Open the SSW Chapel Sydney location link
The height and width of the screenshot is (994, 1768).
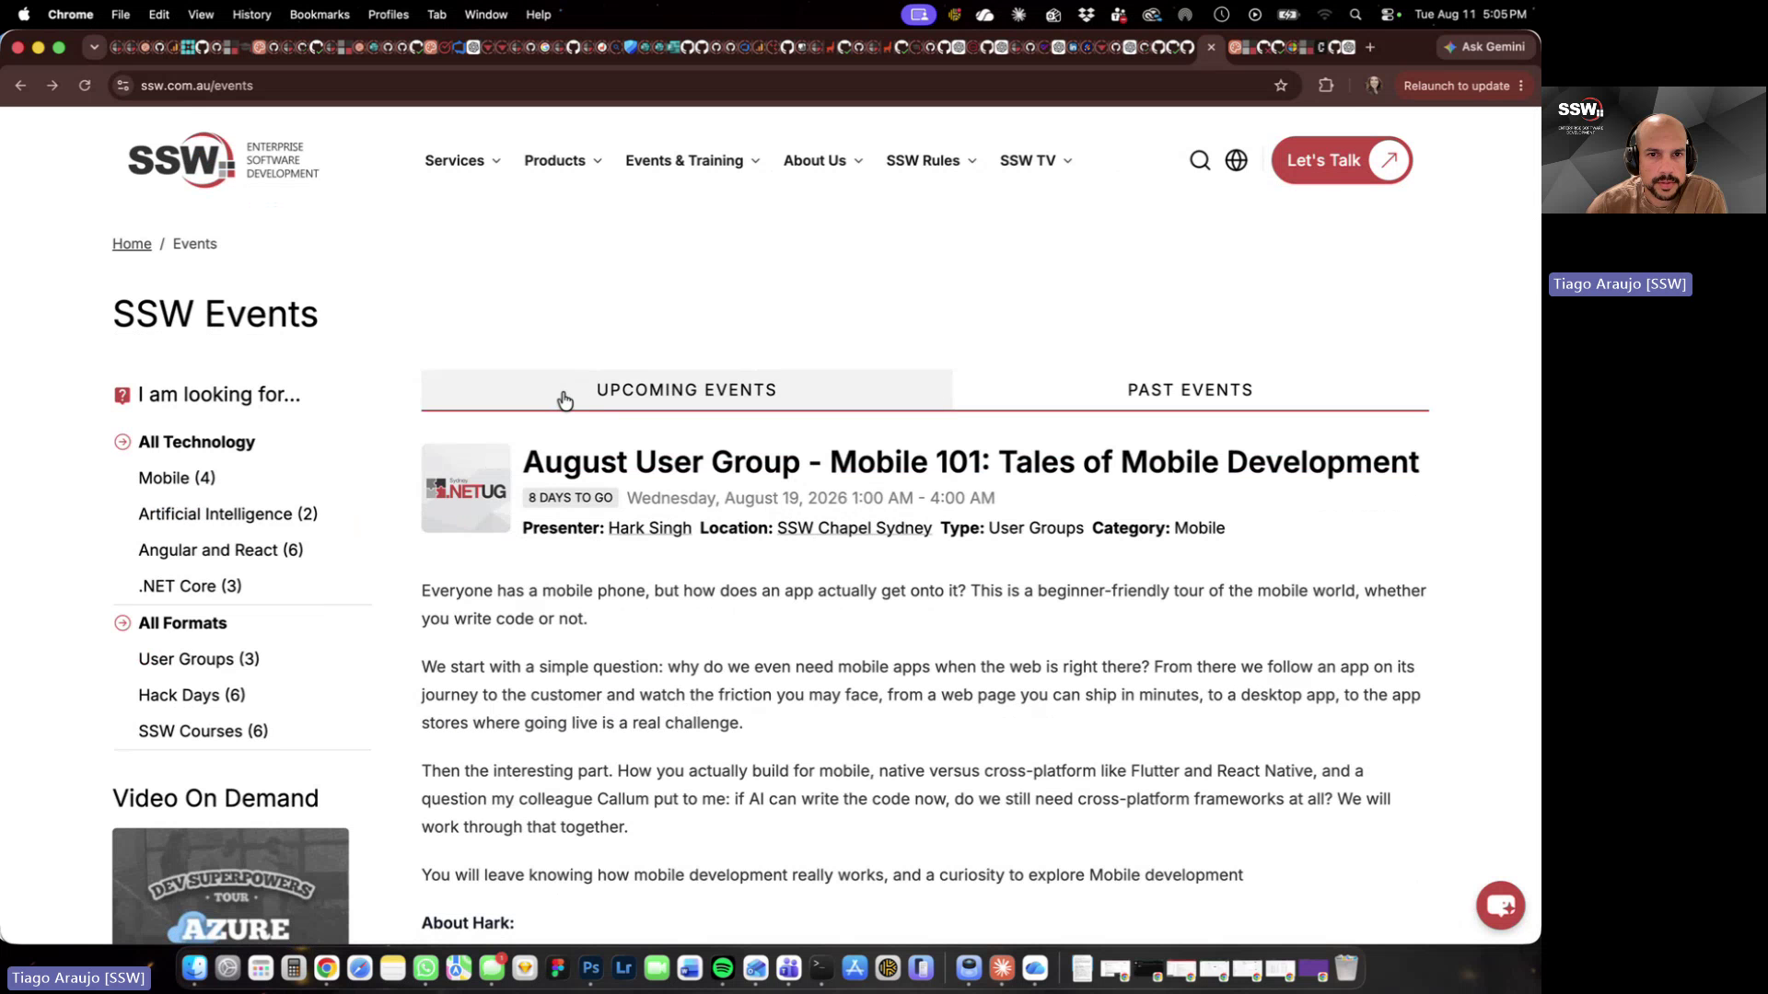pyautogui.click(x=854, y=528)
